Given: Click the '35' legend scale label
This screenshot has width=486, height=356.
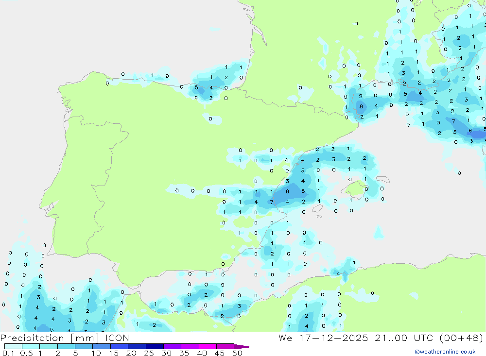Looking at the screenshot, I should [x=184, y=353].
